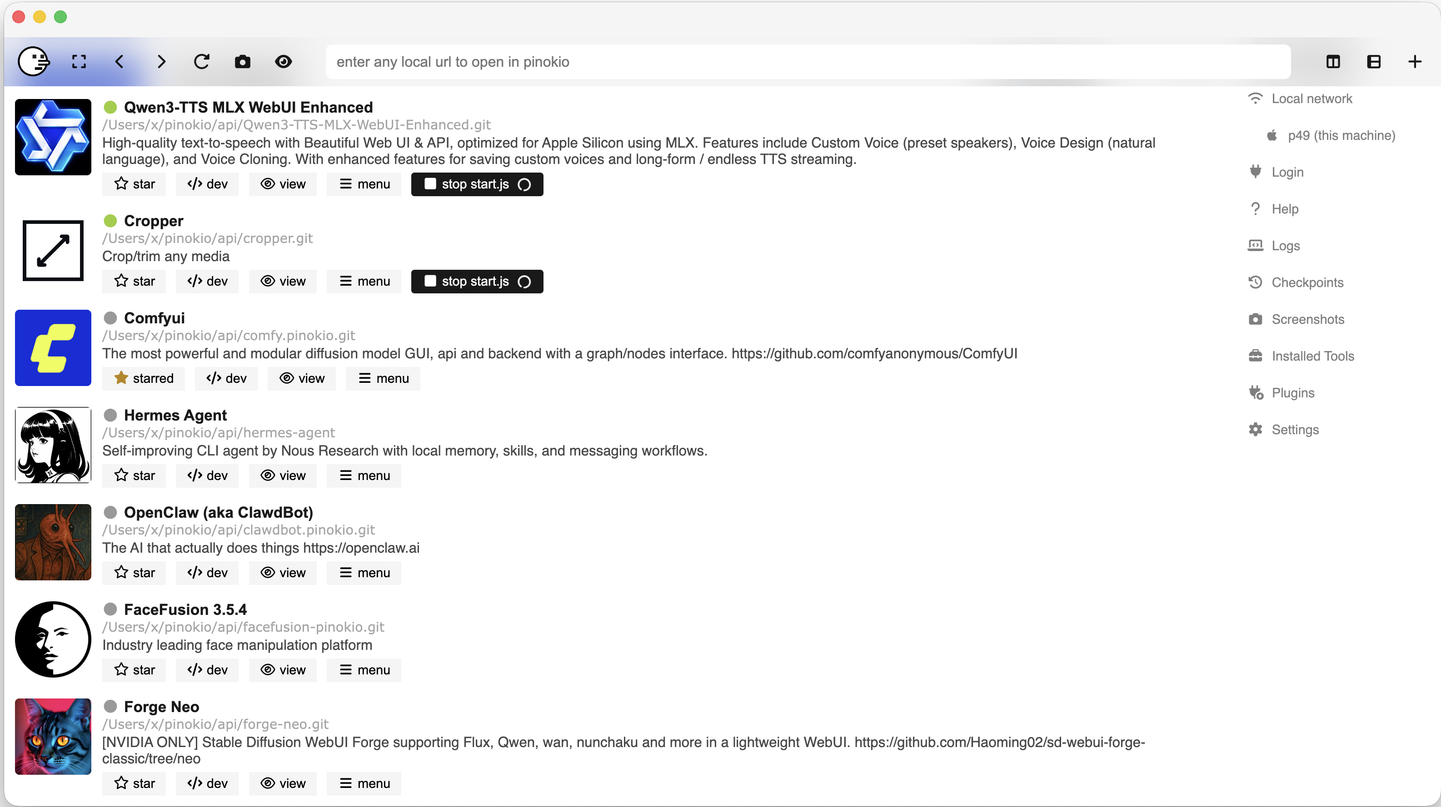Open the screenshot camera tool in toolbar
This screenshot has height=807, width=1441.
coord(243,61)
